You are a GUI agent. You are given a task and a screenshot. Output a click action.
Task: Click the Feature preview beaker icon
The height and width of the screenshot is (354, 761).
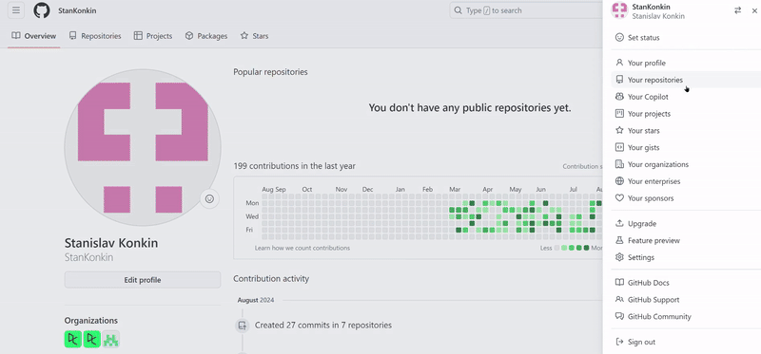pyautogui.click(x=619, y=240)
